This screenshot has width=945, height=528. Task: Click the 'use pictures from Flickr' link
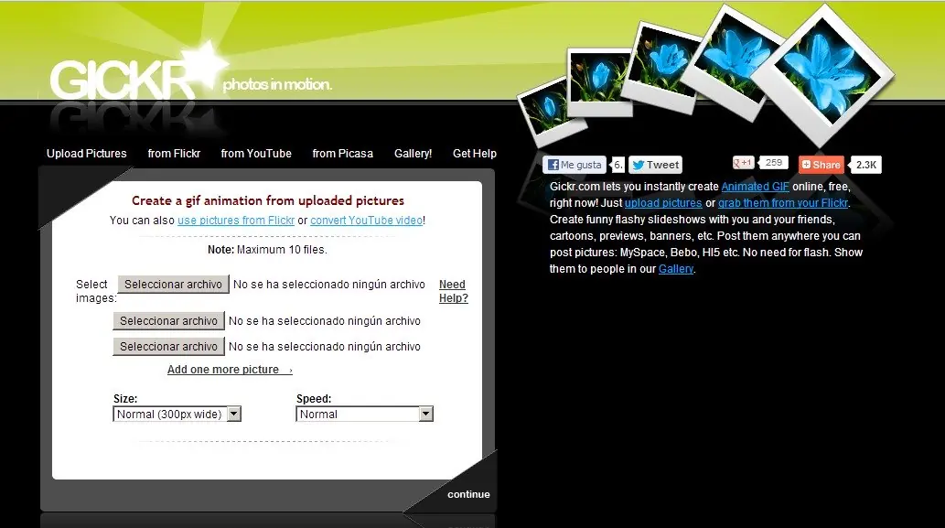(236, 221)
